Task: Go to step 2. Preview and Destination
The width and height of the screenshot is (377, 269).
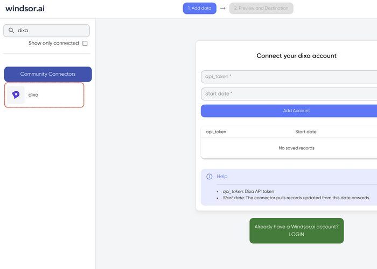Action: click(x=261, y=8)
